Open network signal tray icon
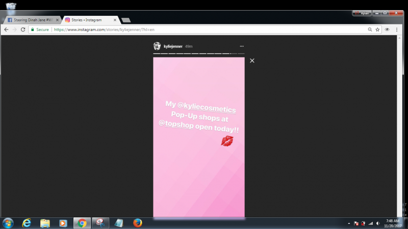This screenshot has height=229, width=408. pyautogui.click(x=371, y=223)
